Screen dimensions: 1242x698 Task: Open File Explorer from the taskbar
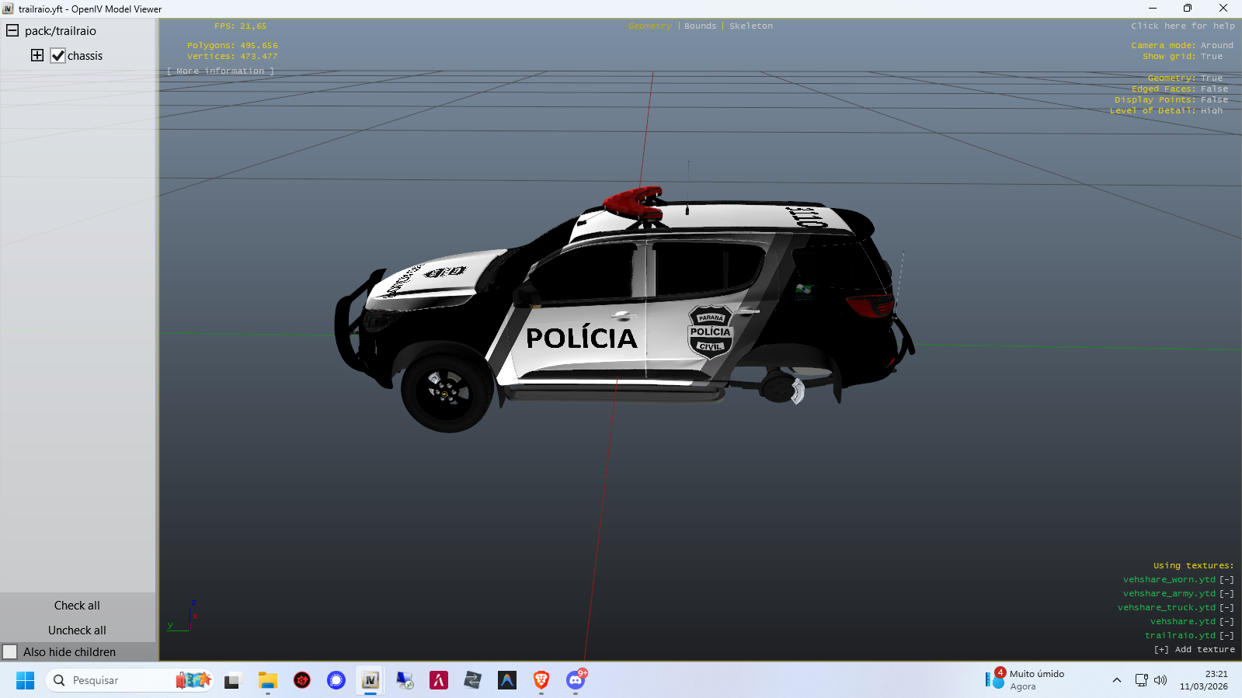pos(268,681)
